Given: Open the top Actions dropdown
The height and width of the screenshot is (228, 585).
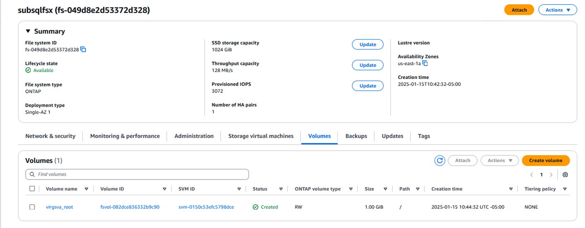Looking at the screenshot, I should 558,10.
